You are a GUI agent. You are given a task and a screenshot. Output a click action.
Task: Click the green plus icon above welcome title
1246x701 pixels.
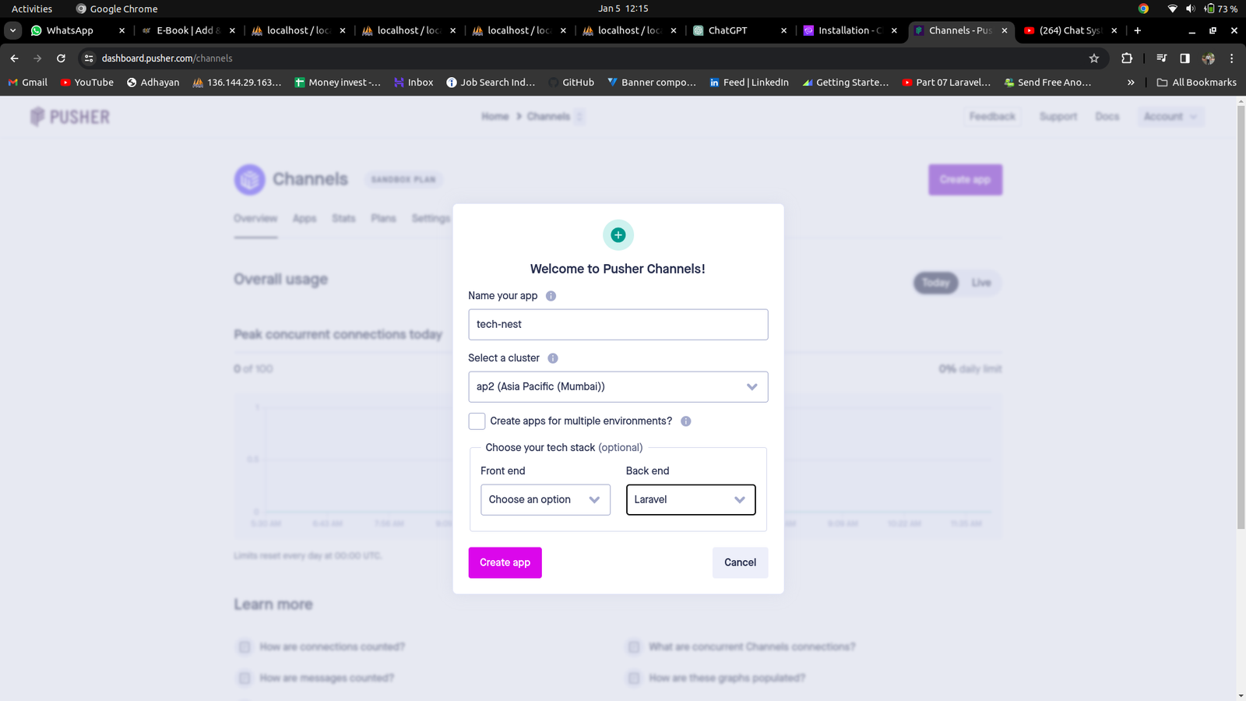click(x=618, y=235)
